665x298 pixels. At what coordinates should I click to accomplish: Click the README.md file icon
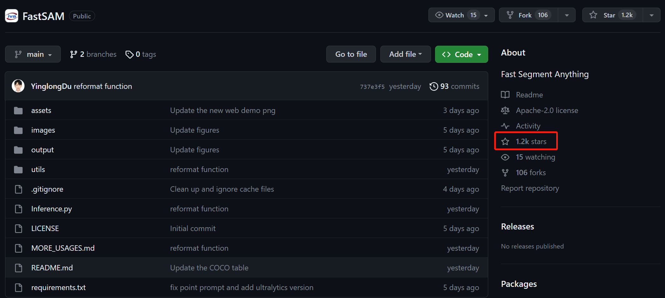point(18,268)
